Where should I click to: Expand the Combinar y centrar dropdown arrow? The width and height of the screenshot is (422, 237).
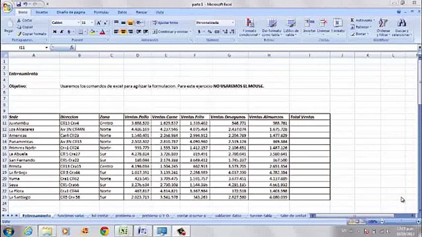point(190,32)
